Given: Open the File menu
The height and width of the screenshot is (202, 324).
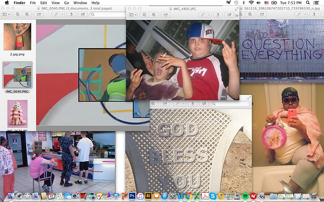Looking at the screenshot, I should [32, 3].
